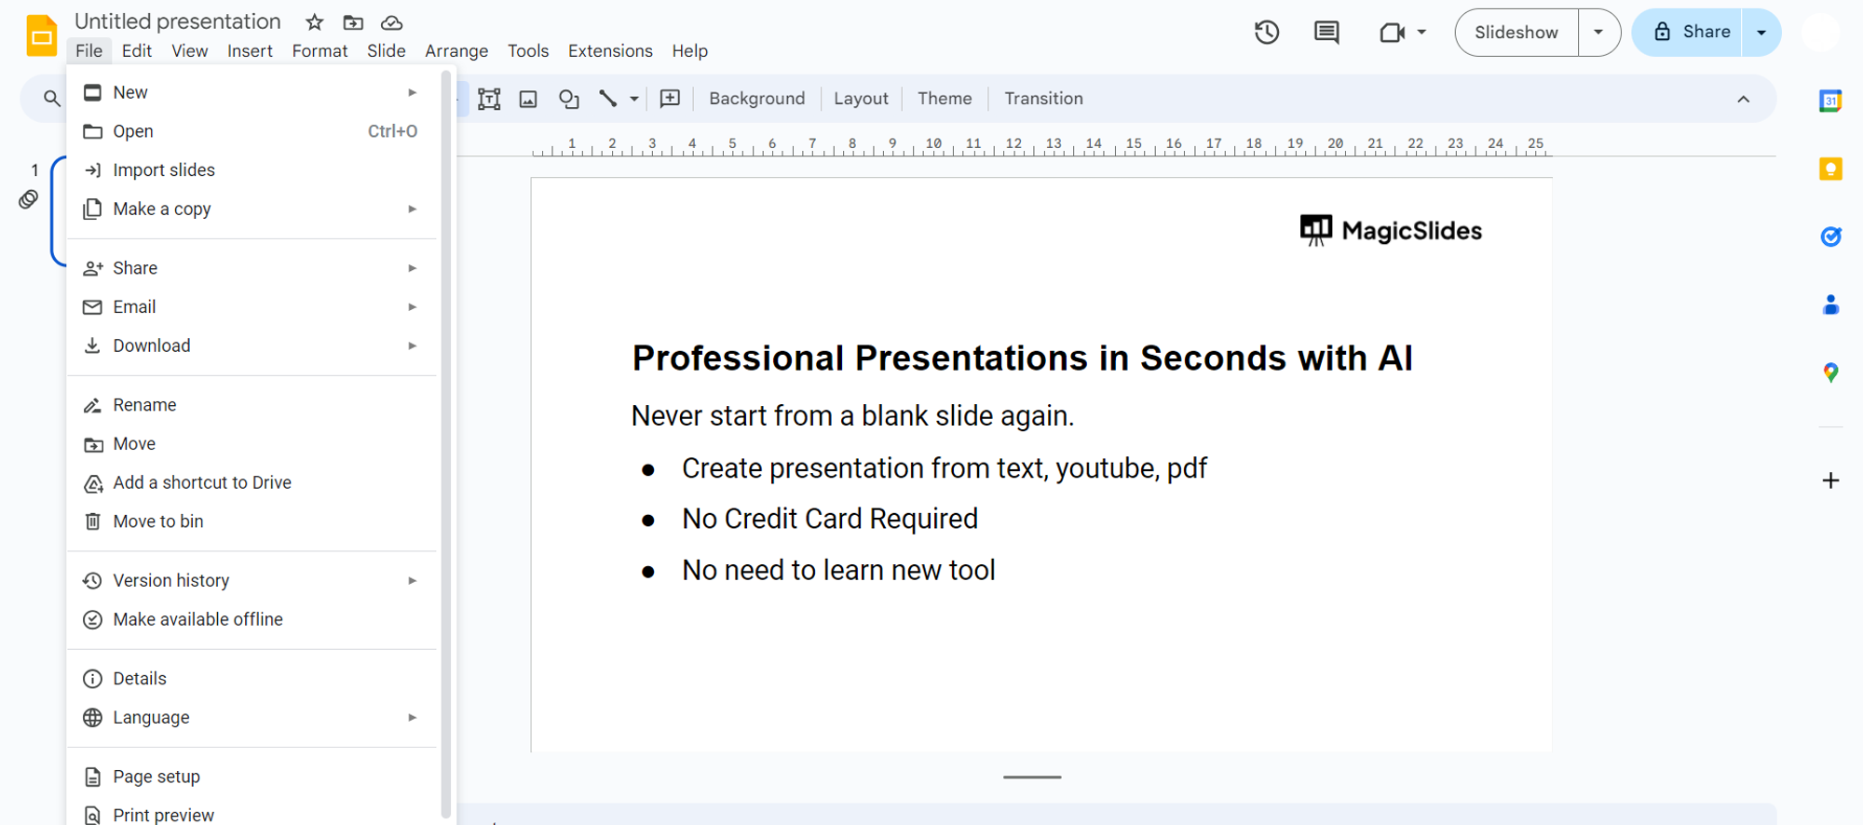The image size is (1863, 825).
Task: Click the Layout button
Action: coord(861,99)
